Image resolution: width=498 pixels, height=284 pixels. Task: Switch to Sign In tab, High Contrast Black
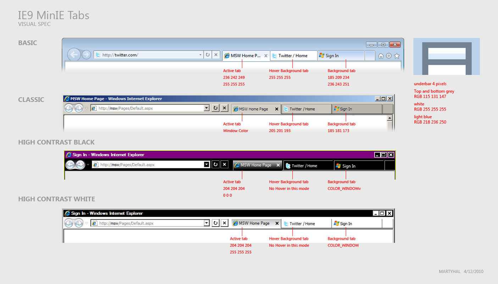click(359, 165)
